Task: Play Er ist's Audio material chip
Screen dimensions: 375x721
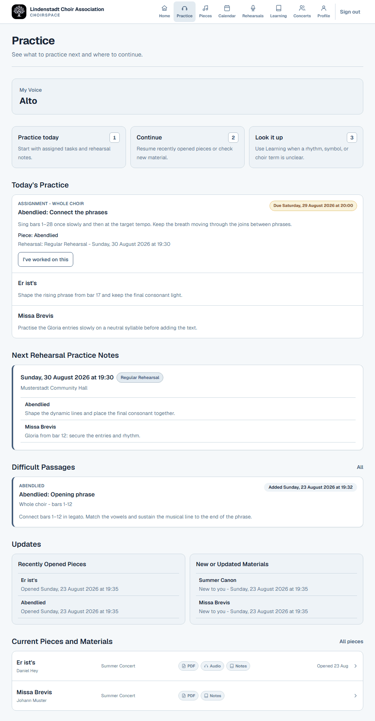Action: [212, 666]
